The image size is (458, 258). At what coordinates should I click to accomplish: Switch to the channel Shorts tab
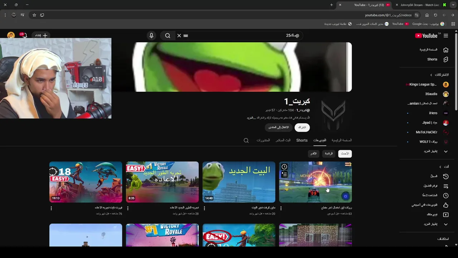tap(302, 140)
